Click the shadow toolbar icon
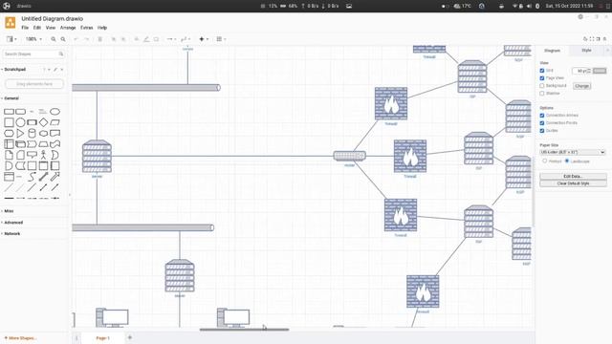The image size is (612, 344). tap(156, 39)
